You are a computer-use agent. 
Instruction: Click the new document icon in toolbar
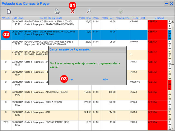(x=9, y=11)
